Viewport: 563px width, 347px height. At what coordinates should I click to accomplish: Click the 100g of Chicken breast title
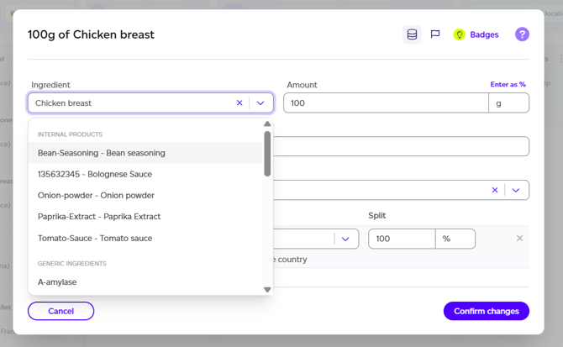coord(91,34)
